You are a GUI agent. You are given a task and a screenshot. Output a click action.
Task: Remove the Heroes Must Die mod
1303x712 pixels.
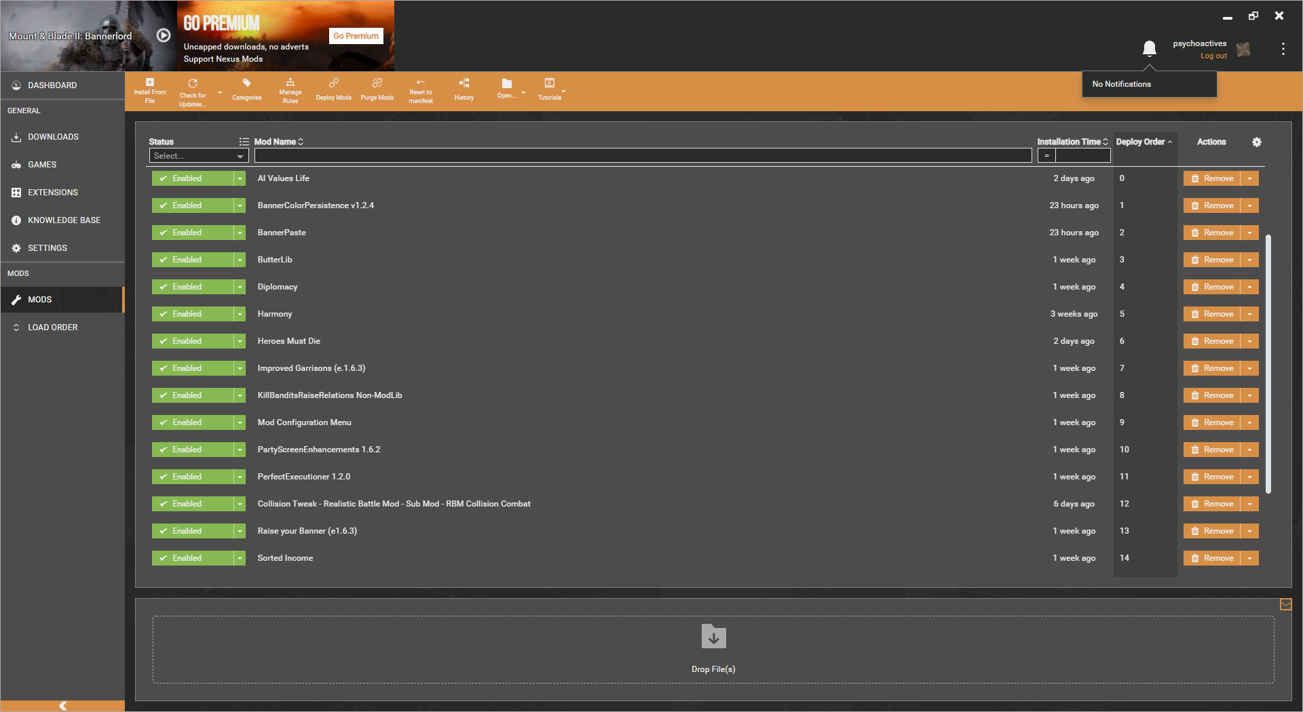coord(1212,341)
